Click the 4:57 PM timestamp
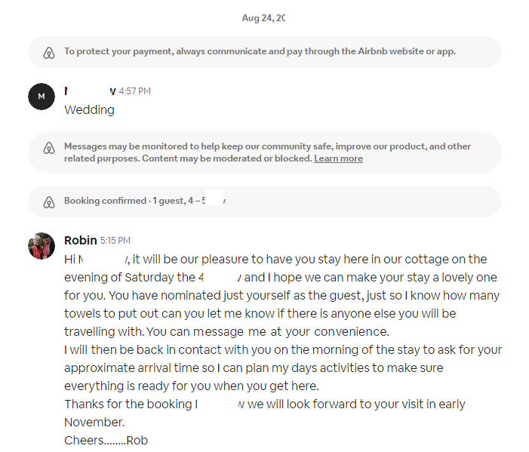 coord(135,91)
